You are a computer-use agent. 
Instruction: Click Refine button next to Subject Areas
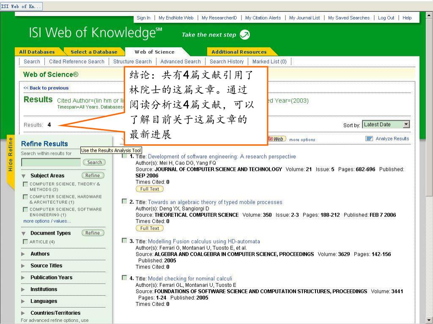point(93,175)
